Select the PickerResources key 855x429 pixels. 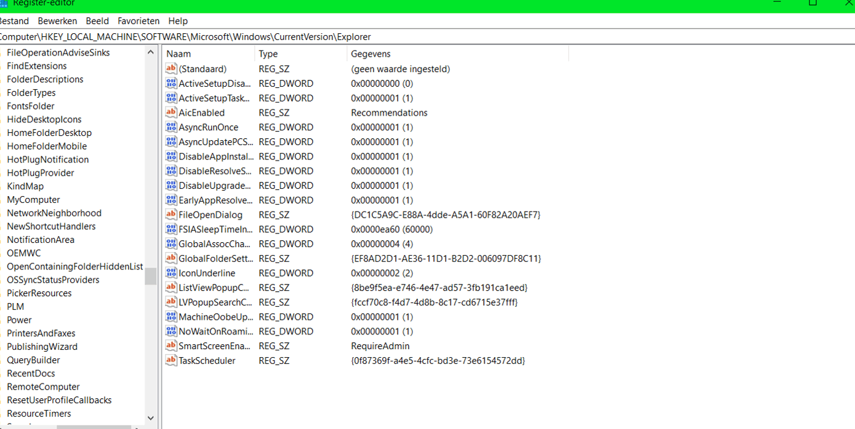coord(39,293)
